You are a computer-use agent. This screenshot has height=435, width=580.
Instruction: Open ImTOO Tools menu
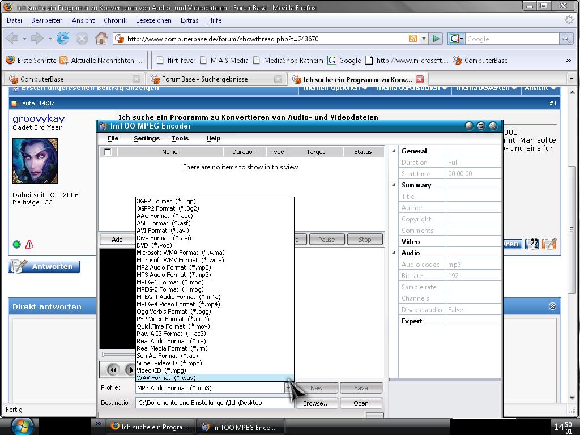pos(180,138)
